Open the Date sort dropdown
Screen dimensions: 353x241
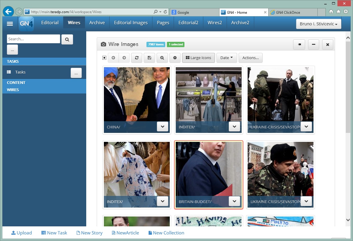pyautogui.click(x=226, y=58)
